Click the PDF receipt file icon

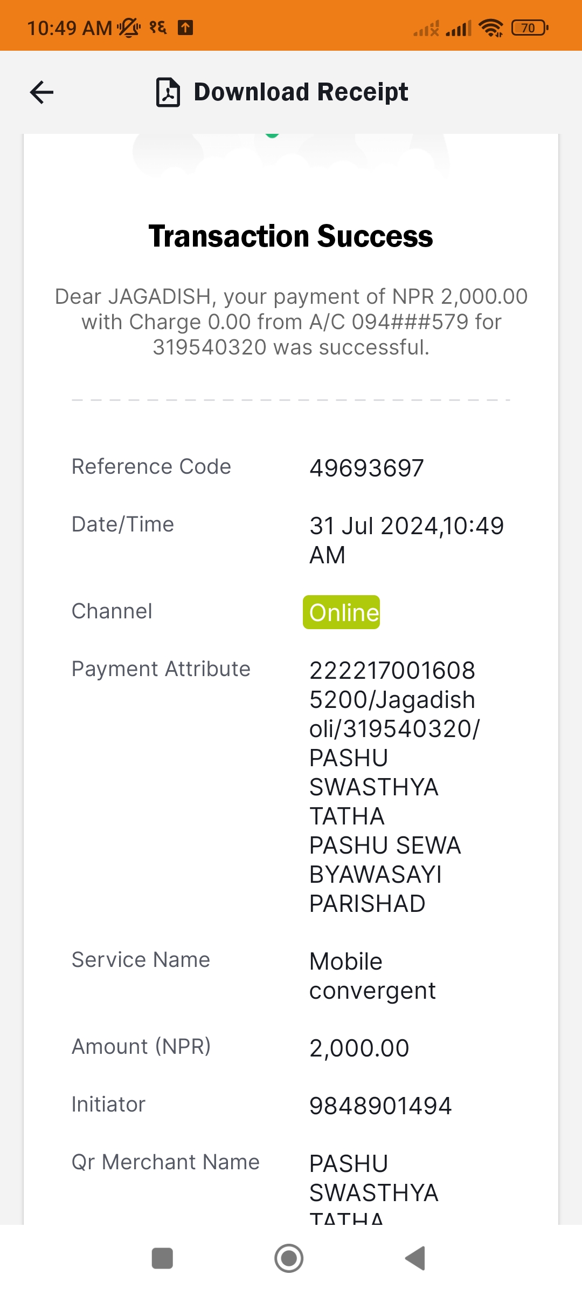click(x=168, y=92)
